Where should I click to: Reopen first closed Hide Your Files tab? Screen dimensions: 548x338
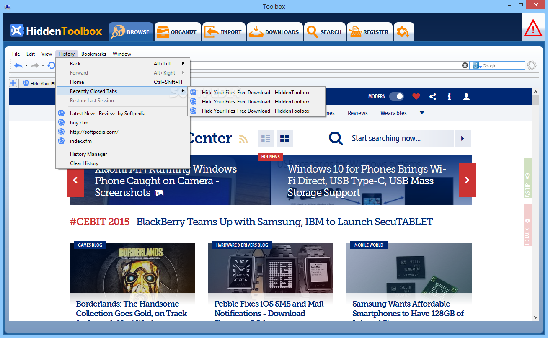(x=256, y=93)
